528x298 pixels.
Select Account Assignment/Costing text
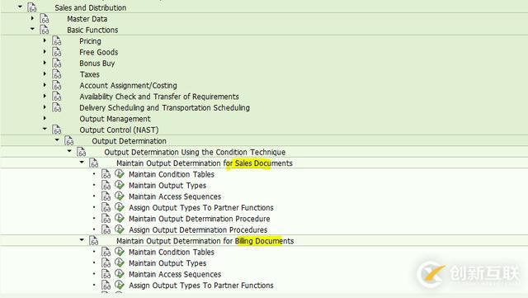(x=129, y=86)
